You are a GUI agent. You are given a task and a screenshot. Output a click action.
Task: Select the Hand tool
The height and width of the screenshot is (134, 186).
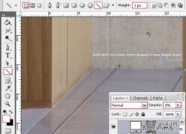point(7,96)
